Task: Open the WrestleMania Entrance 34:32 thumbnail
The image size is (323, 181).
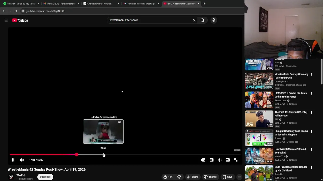Action: point(259,64)
